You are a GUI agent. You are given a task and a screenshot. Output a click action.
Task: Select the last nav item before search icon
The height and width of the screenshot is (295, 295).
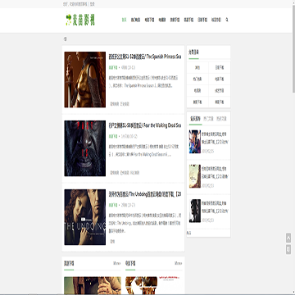(216, 20)
